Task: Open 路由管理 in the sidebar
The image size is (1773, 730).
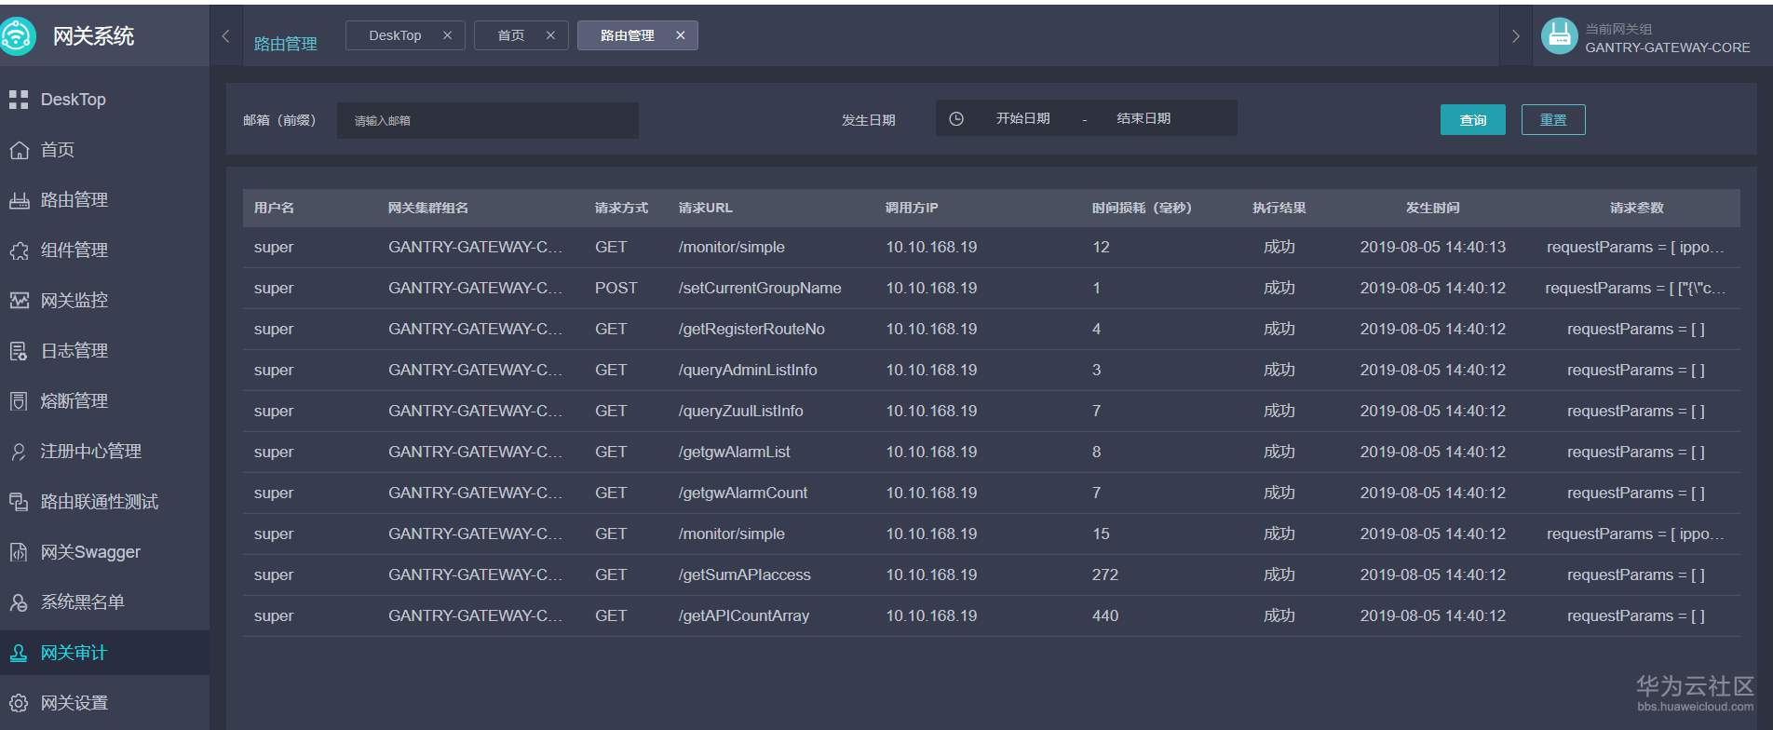Action: (104, 200)
